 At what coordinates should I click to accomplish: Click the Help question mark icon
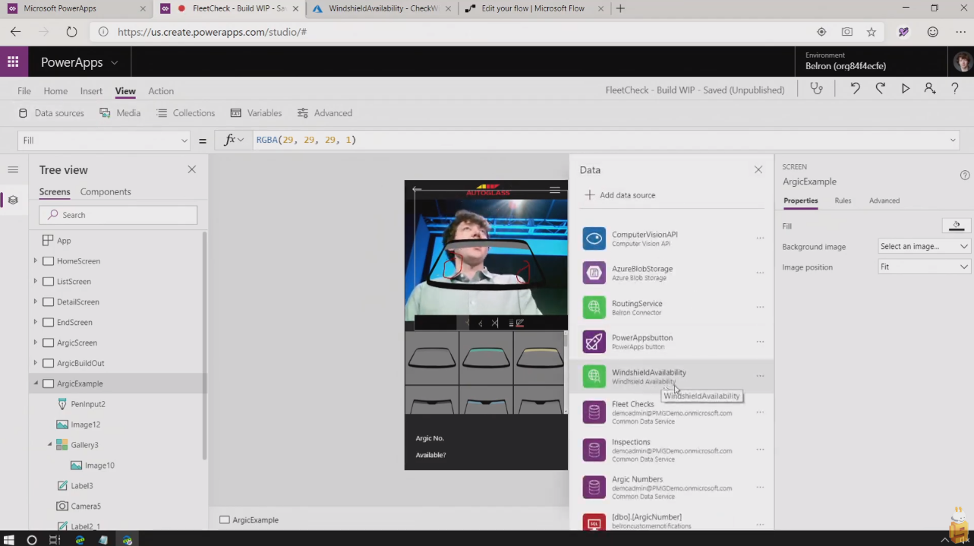955,89
